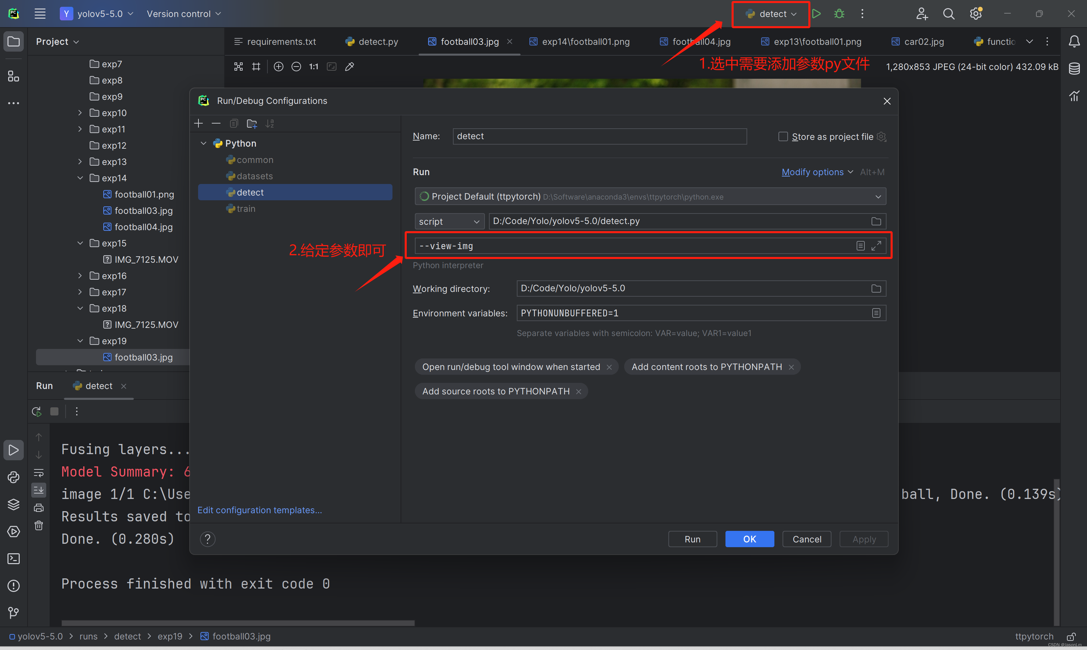
Task: Open Python interpreter dropdown
Action: 650,196
